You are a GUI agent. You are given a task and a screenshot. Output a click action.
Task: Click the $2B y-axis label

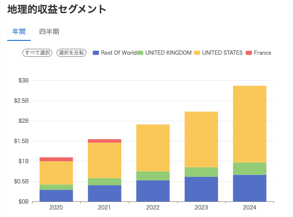pos(24,121)
